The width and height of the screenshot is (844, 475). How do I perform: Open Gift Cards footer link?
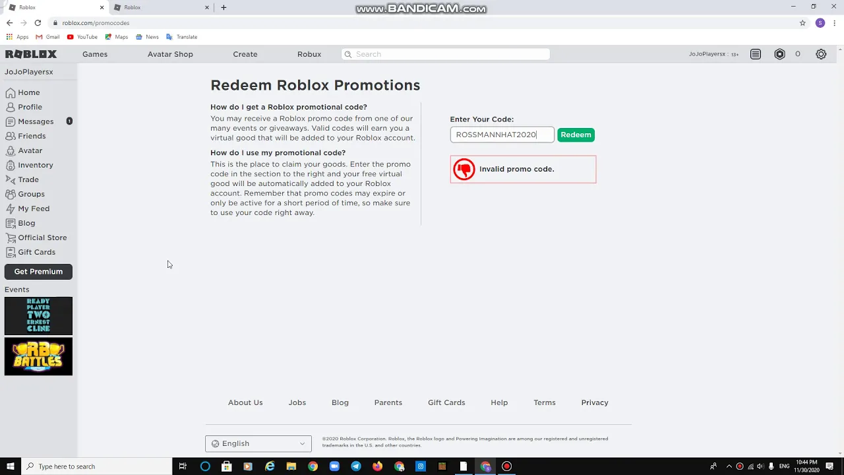point(446,402)
